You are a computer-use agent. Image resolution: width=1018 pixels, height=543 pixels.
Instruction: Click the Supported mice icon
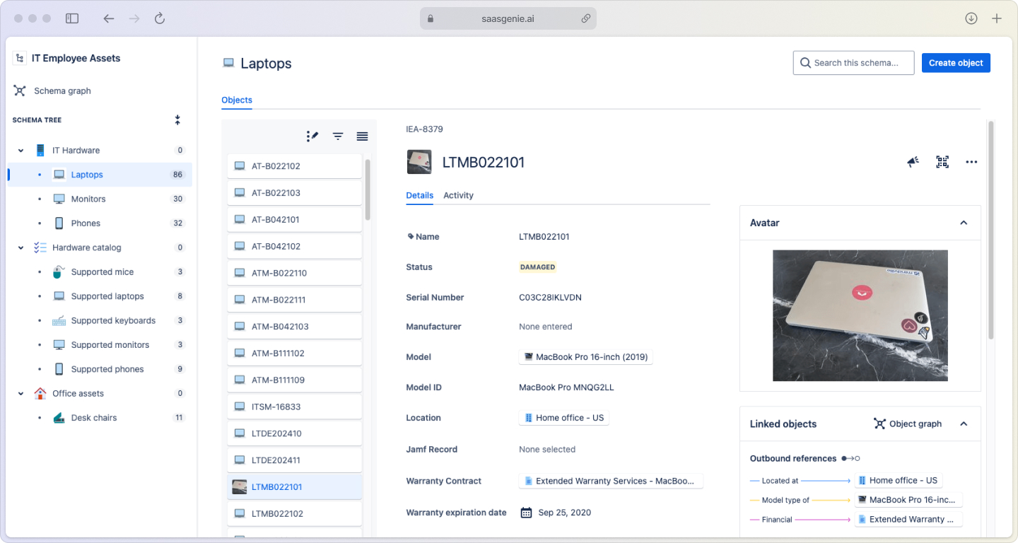point(59,272)
